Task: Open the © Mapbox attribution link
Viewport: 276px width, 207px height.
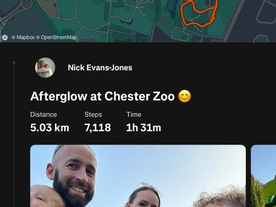Action: pos(23,37)
